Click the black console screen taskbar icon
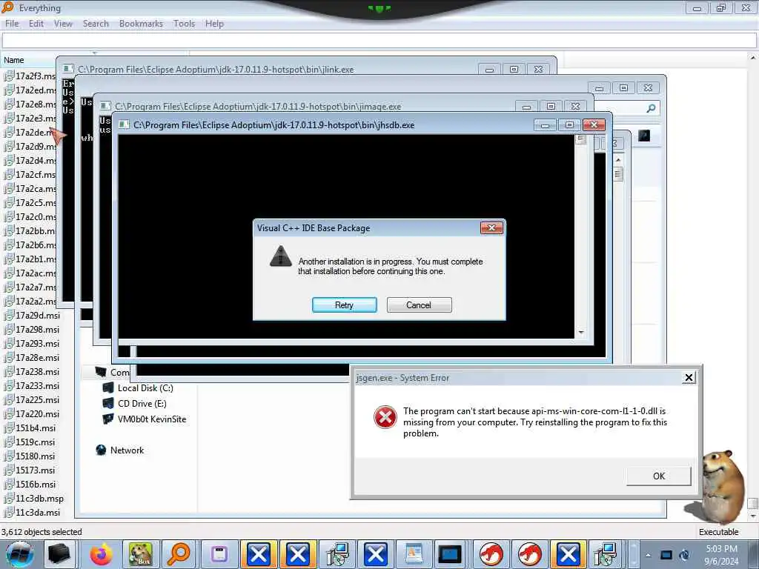This screenshot has width=759, height=569. pyautogui.click(x=450, y=554)
